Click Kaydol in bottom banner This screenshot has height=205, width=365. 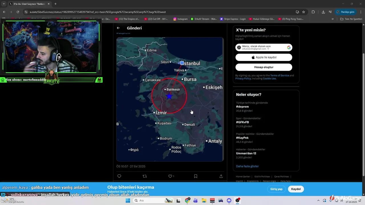click(x=296, y=189)
